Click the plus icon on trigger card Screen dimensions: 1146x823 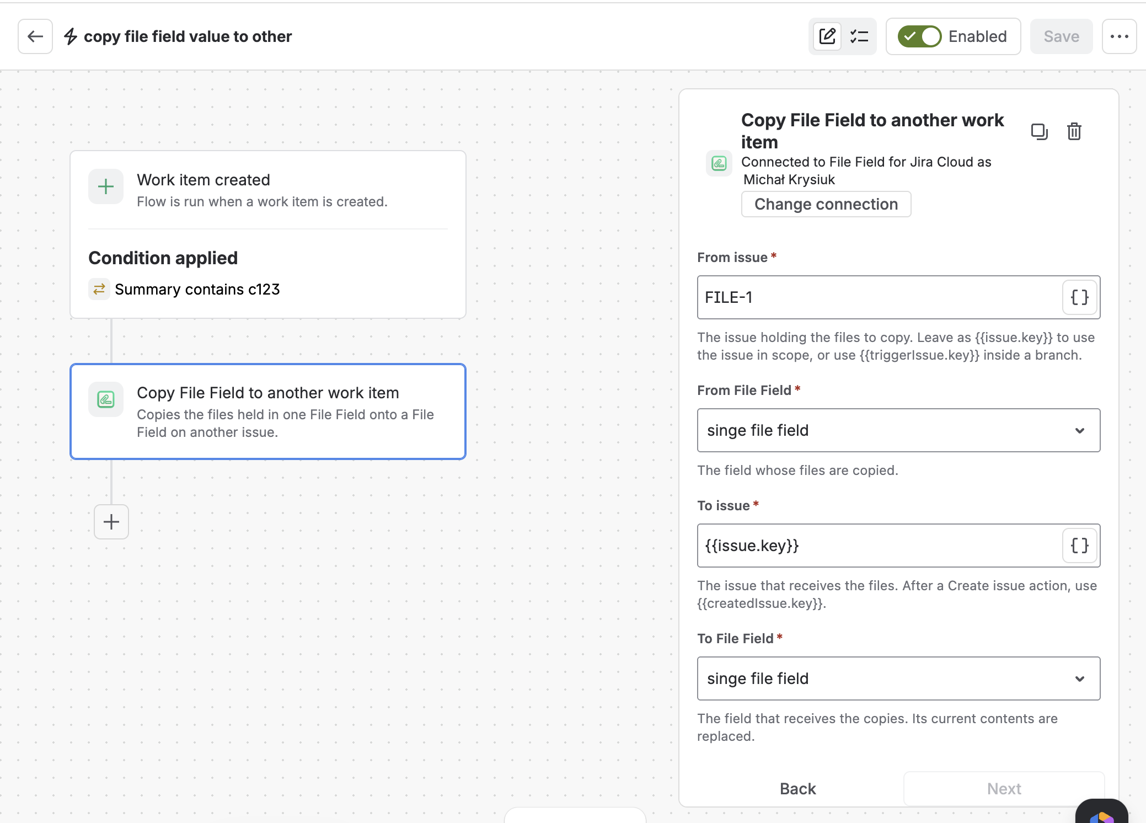click(106, 186)
